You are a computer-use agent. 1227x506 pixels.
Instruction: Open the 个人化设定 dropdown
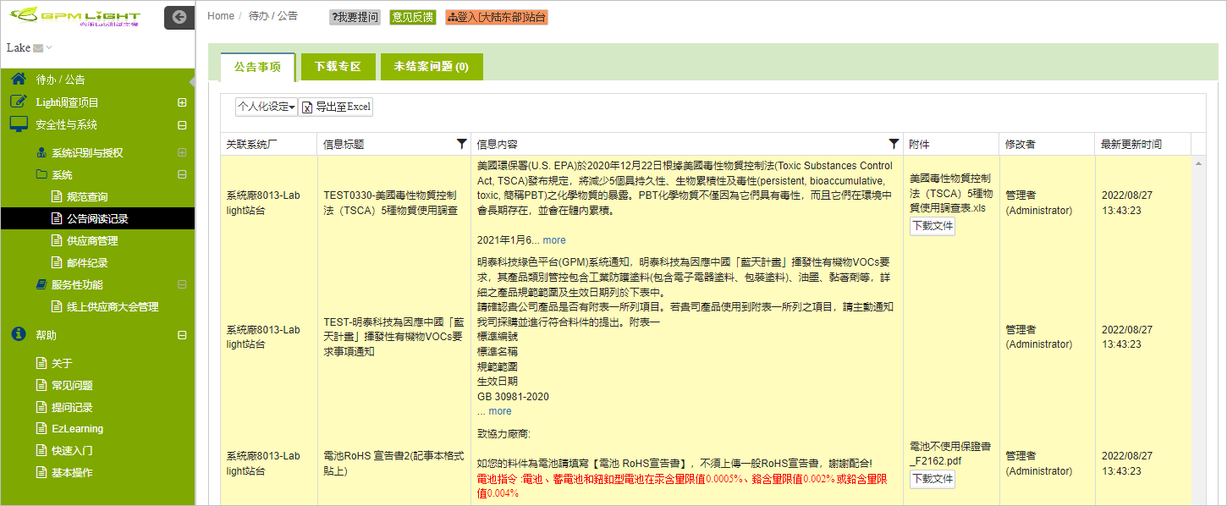click(x=266, y=107)
